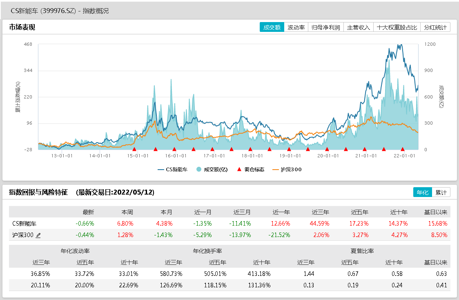Click the 44.59% three-year return value
Screen dimensions: 459x300
pos(320,224)
